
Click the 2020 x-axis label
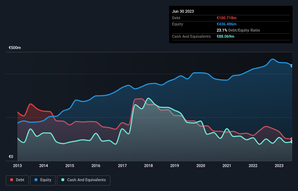point(201,166)
